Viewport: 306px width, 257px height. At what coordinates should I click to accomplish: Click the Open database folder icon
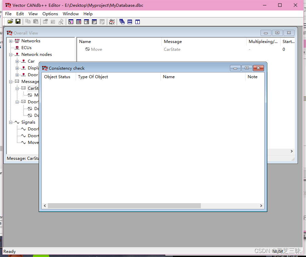(10, 22)
